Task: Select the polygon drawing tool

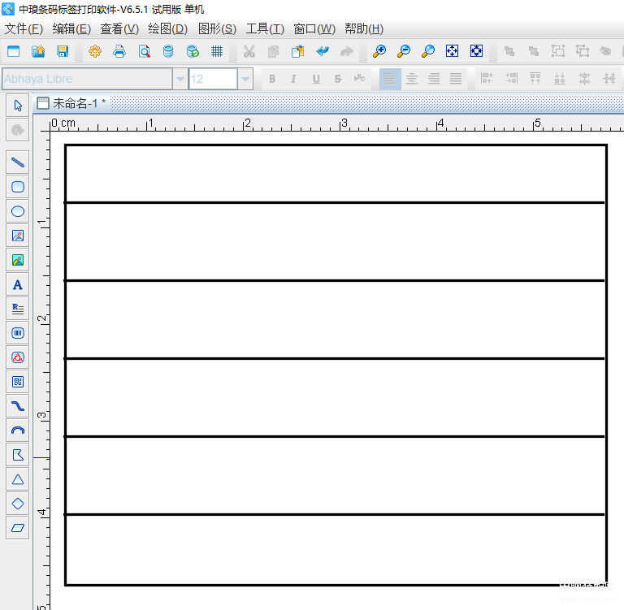Action: [18, 455]
